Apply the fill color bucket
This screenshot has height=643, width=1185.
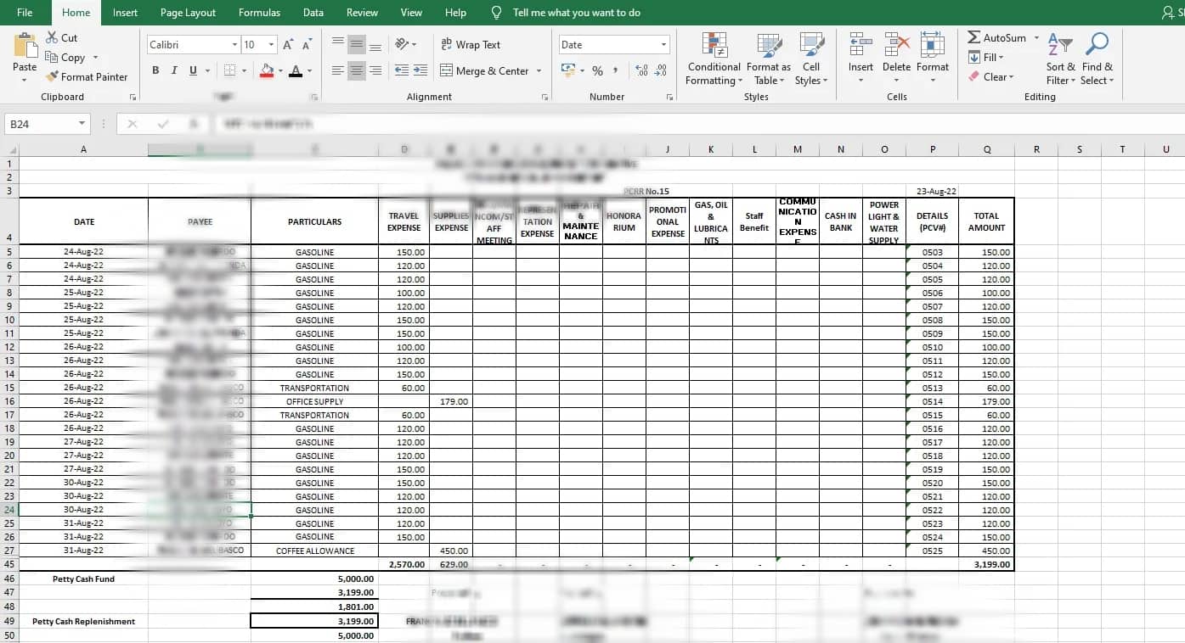pyautogui.click(x=267, y=70)
